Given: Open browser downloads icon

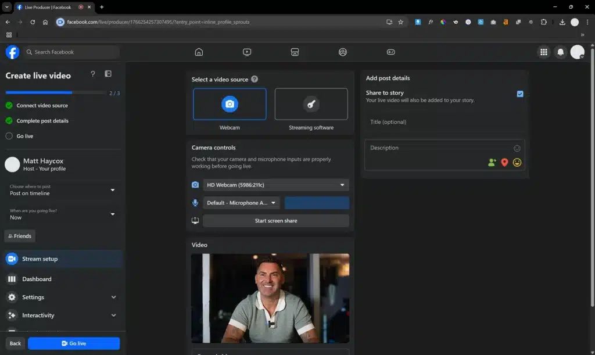Looking at the screenshot, I should click(x=562, y=22).
